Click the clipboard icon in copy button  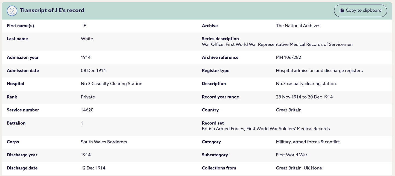click(342, 11)
